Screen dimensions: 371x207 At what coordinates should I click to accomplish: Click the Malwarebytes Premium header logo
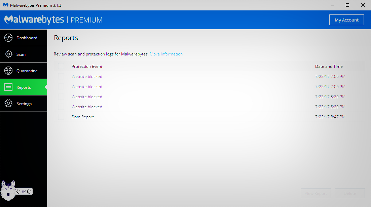tap(53, 20)
